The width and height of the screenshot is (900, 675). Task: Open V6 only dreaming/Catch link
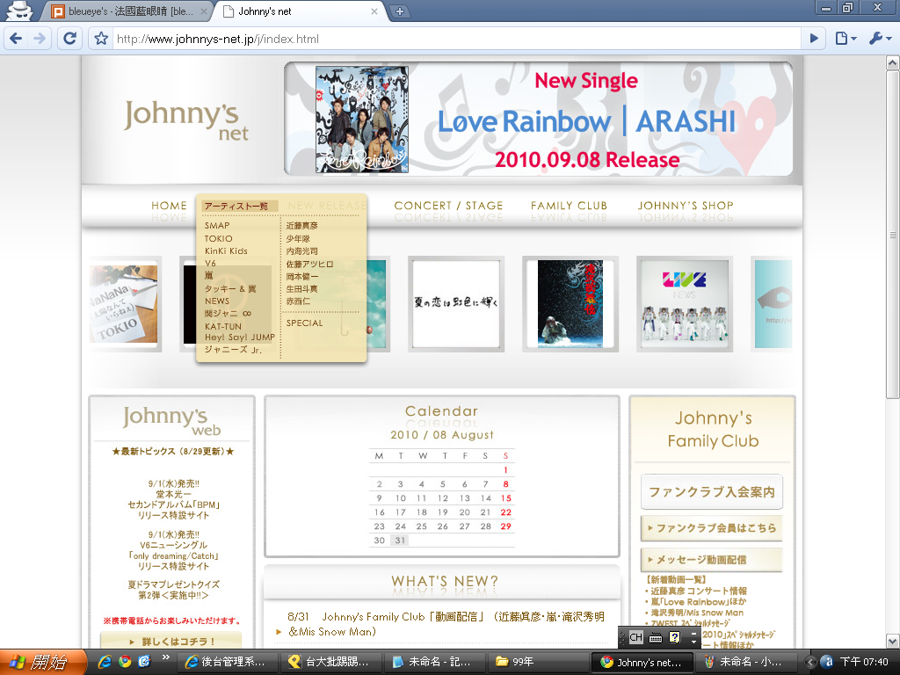173,550
